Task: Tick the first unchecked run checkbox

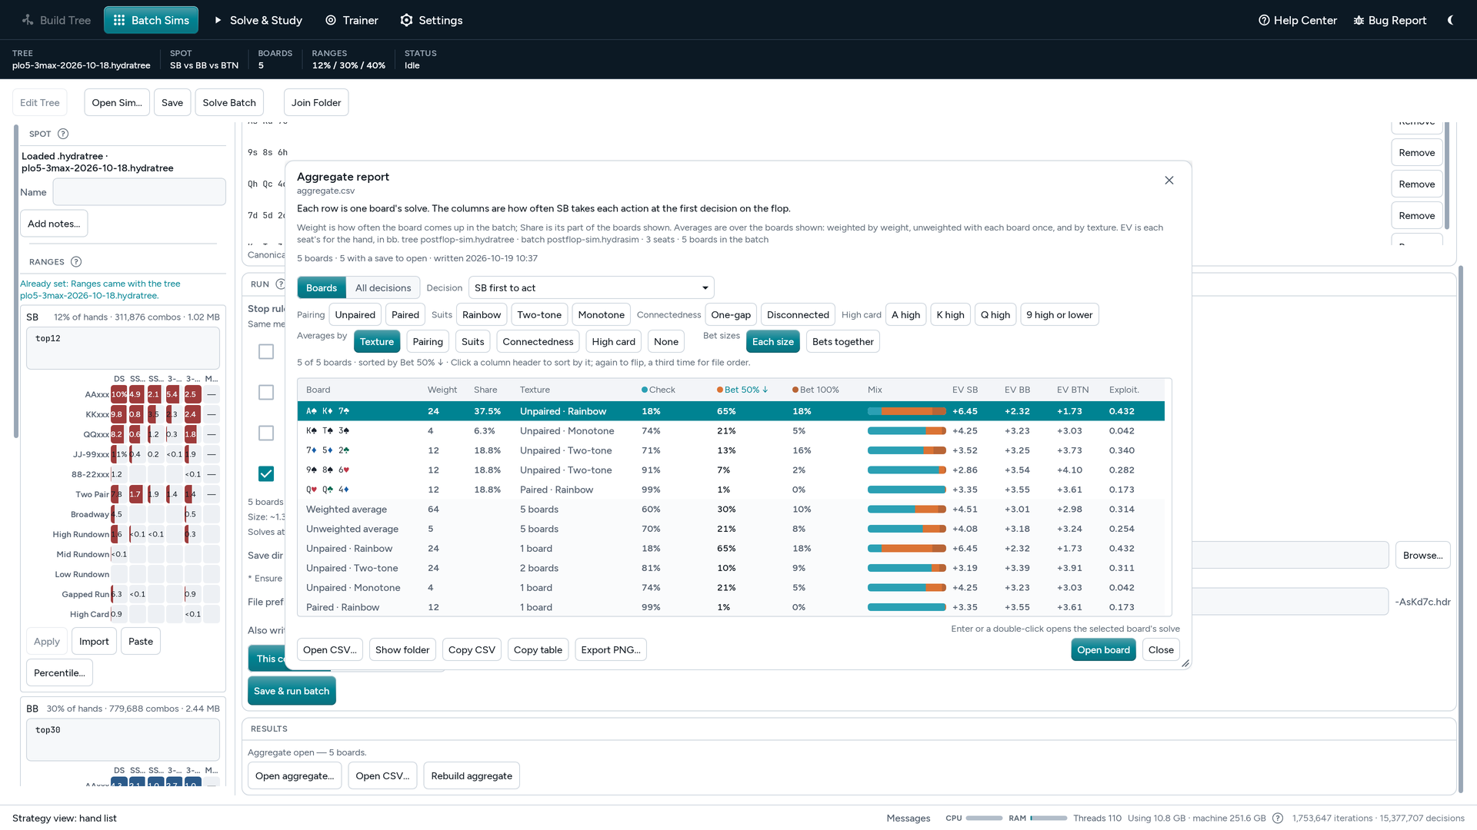Action: pyautogui.click(x=266, y=352)
